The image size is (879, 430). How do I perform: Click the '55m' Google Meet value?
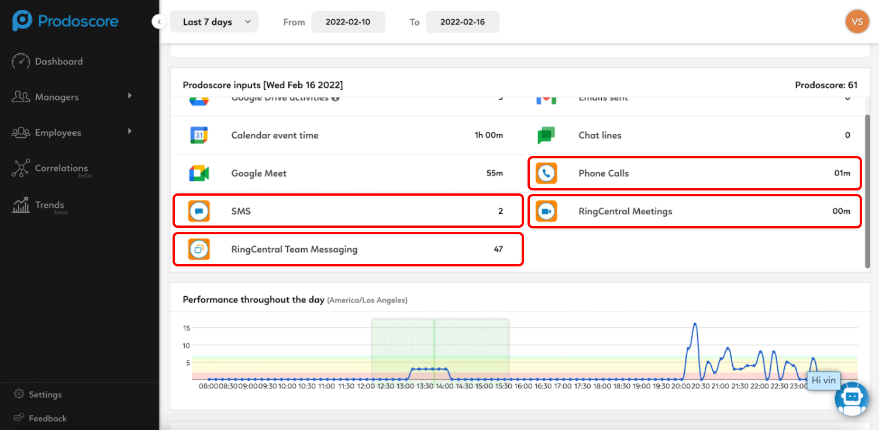point(495,174)
